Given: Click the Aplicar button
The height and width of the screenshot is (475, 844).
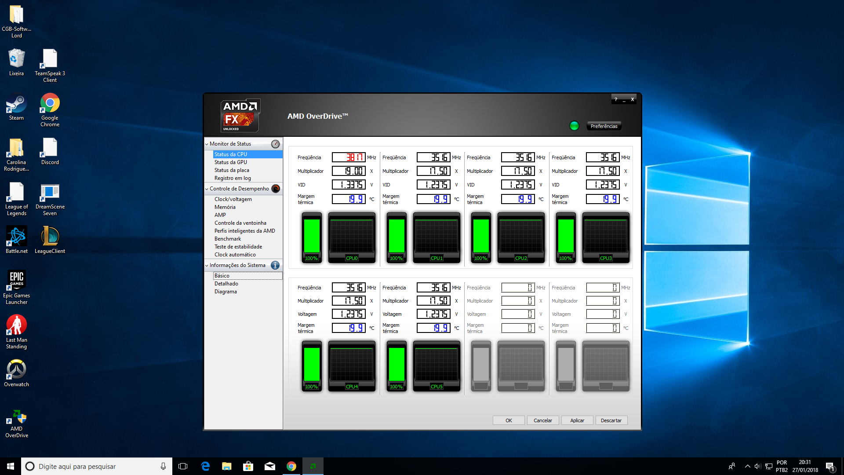Looking at the screenshot, I should pos(577,420).
